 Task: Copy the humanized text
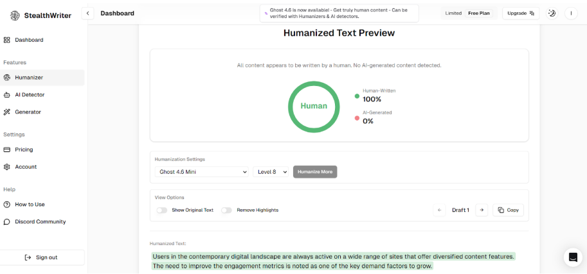coord(508,210)
